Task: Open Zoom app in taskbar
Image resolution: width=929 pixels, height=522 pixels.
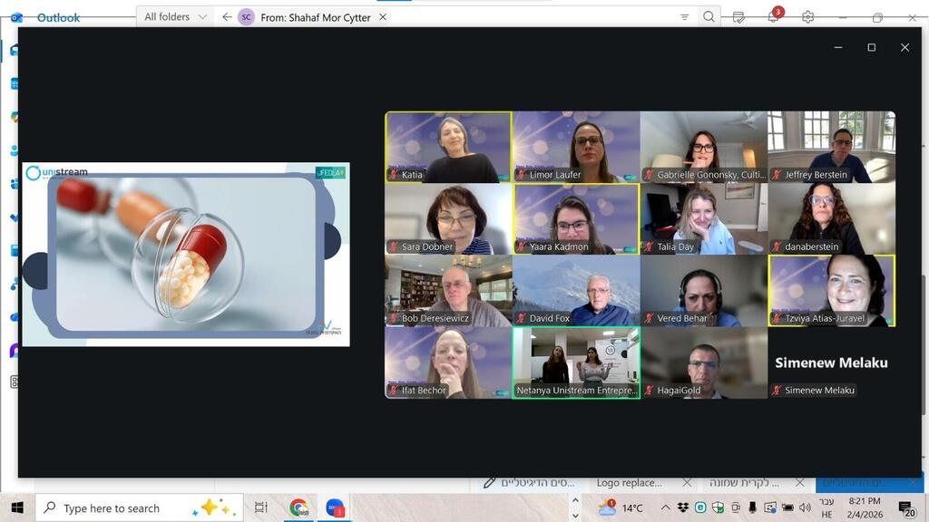Action: (x=335, y=507)
